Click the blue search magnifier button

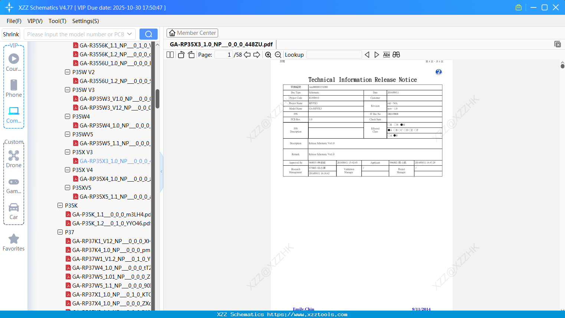pos(148,34)
